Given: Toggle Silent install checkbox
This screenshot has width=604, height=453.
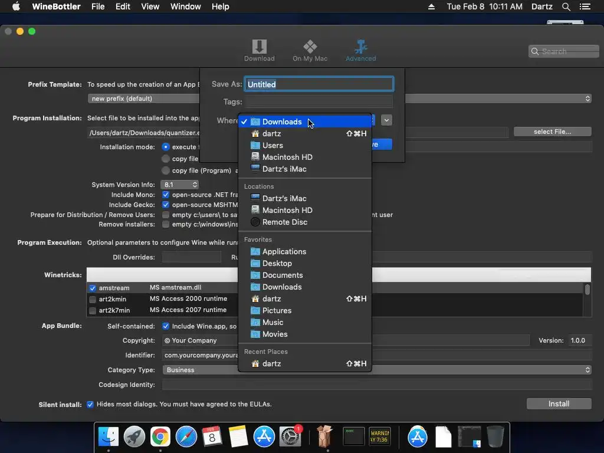Looking at the screenshot, I should (90, 405).
